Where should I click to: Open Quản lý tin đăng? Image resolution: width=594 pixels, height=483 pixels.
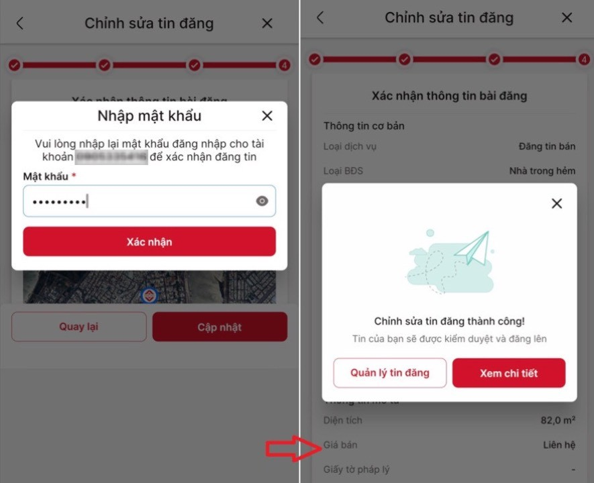point(390,373)
